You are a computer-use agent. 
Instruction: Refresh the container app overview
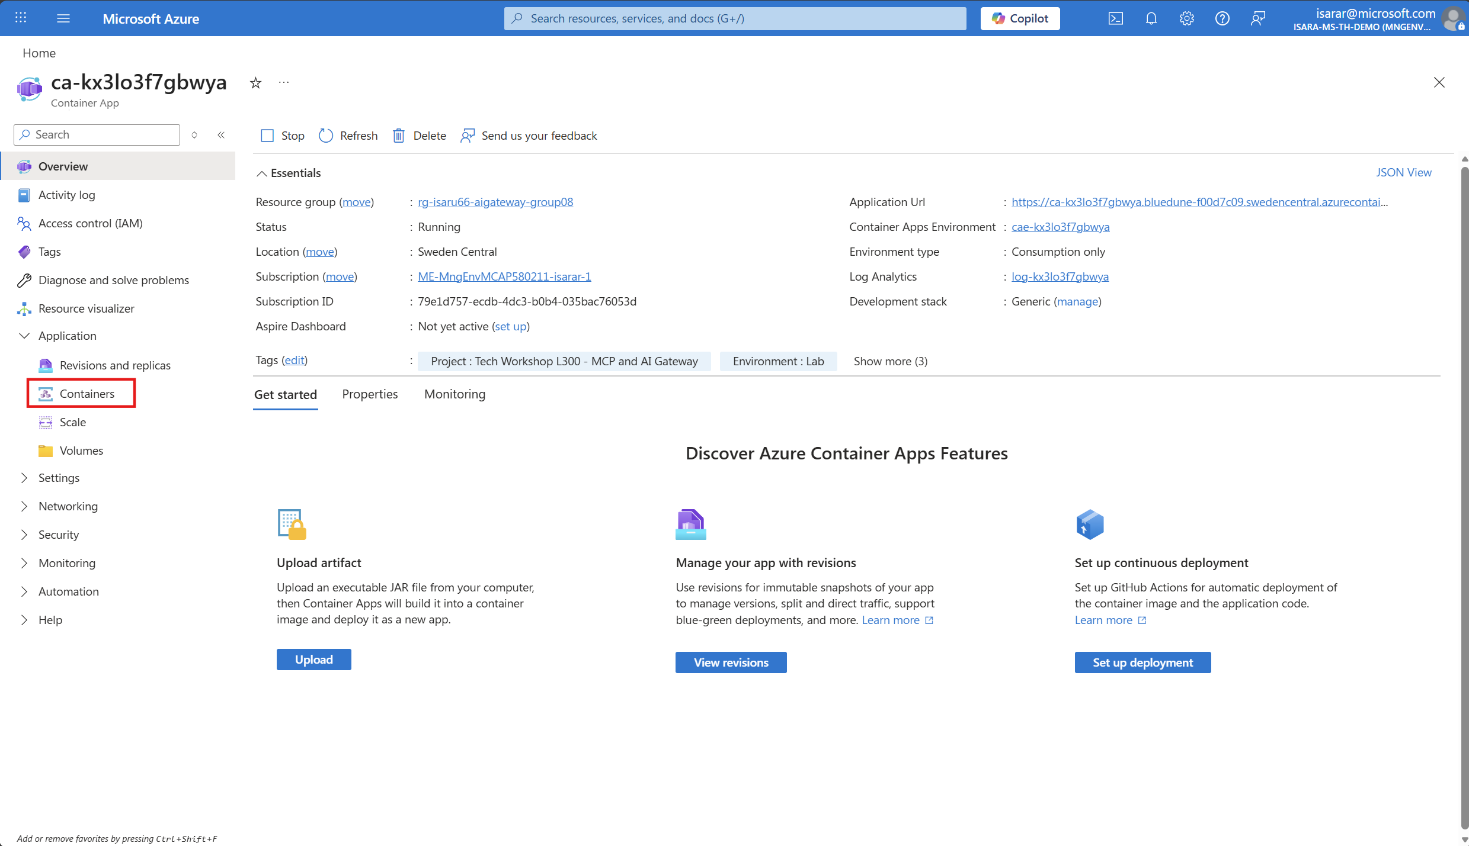(x=348, y=136)
